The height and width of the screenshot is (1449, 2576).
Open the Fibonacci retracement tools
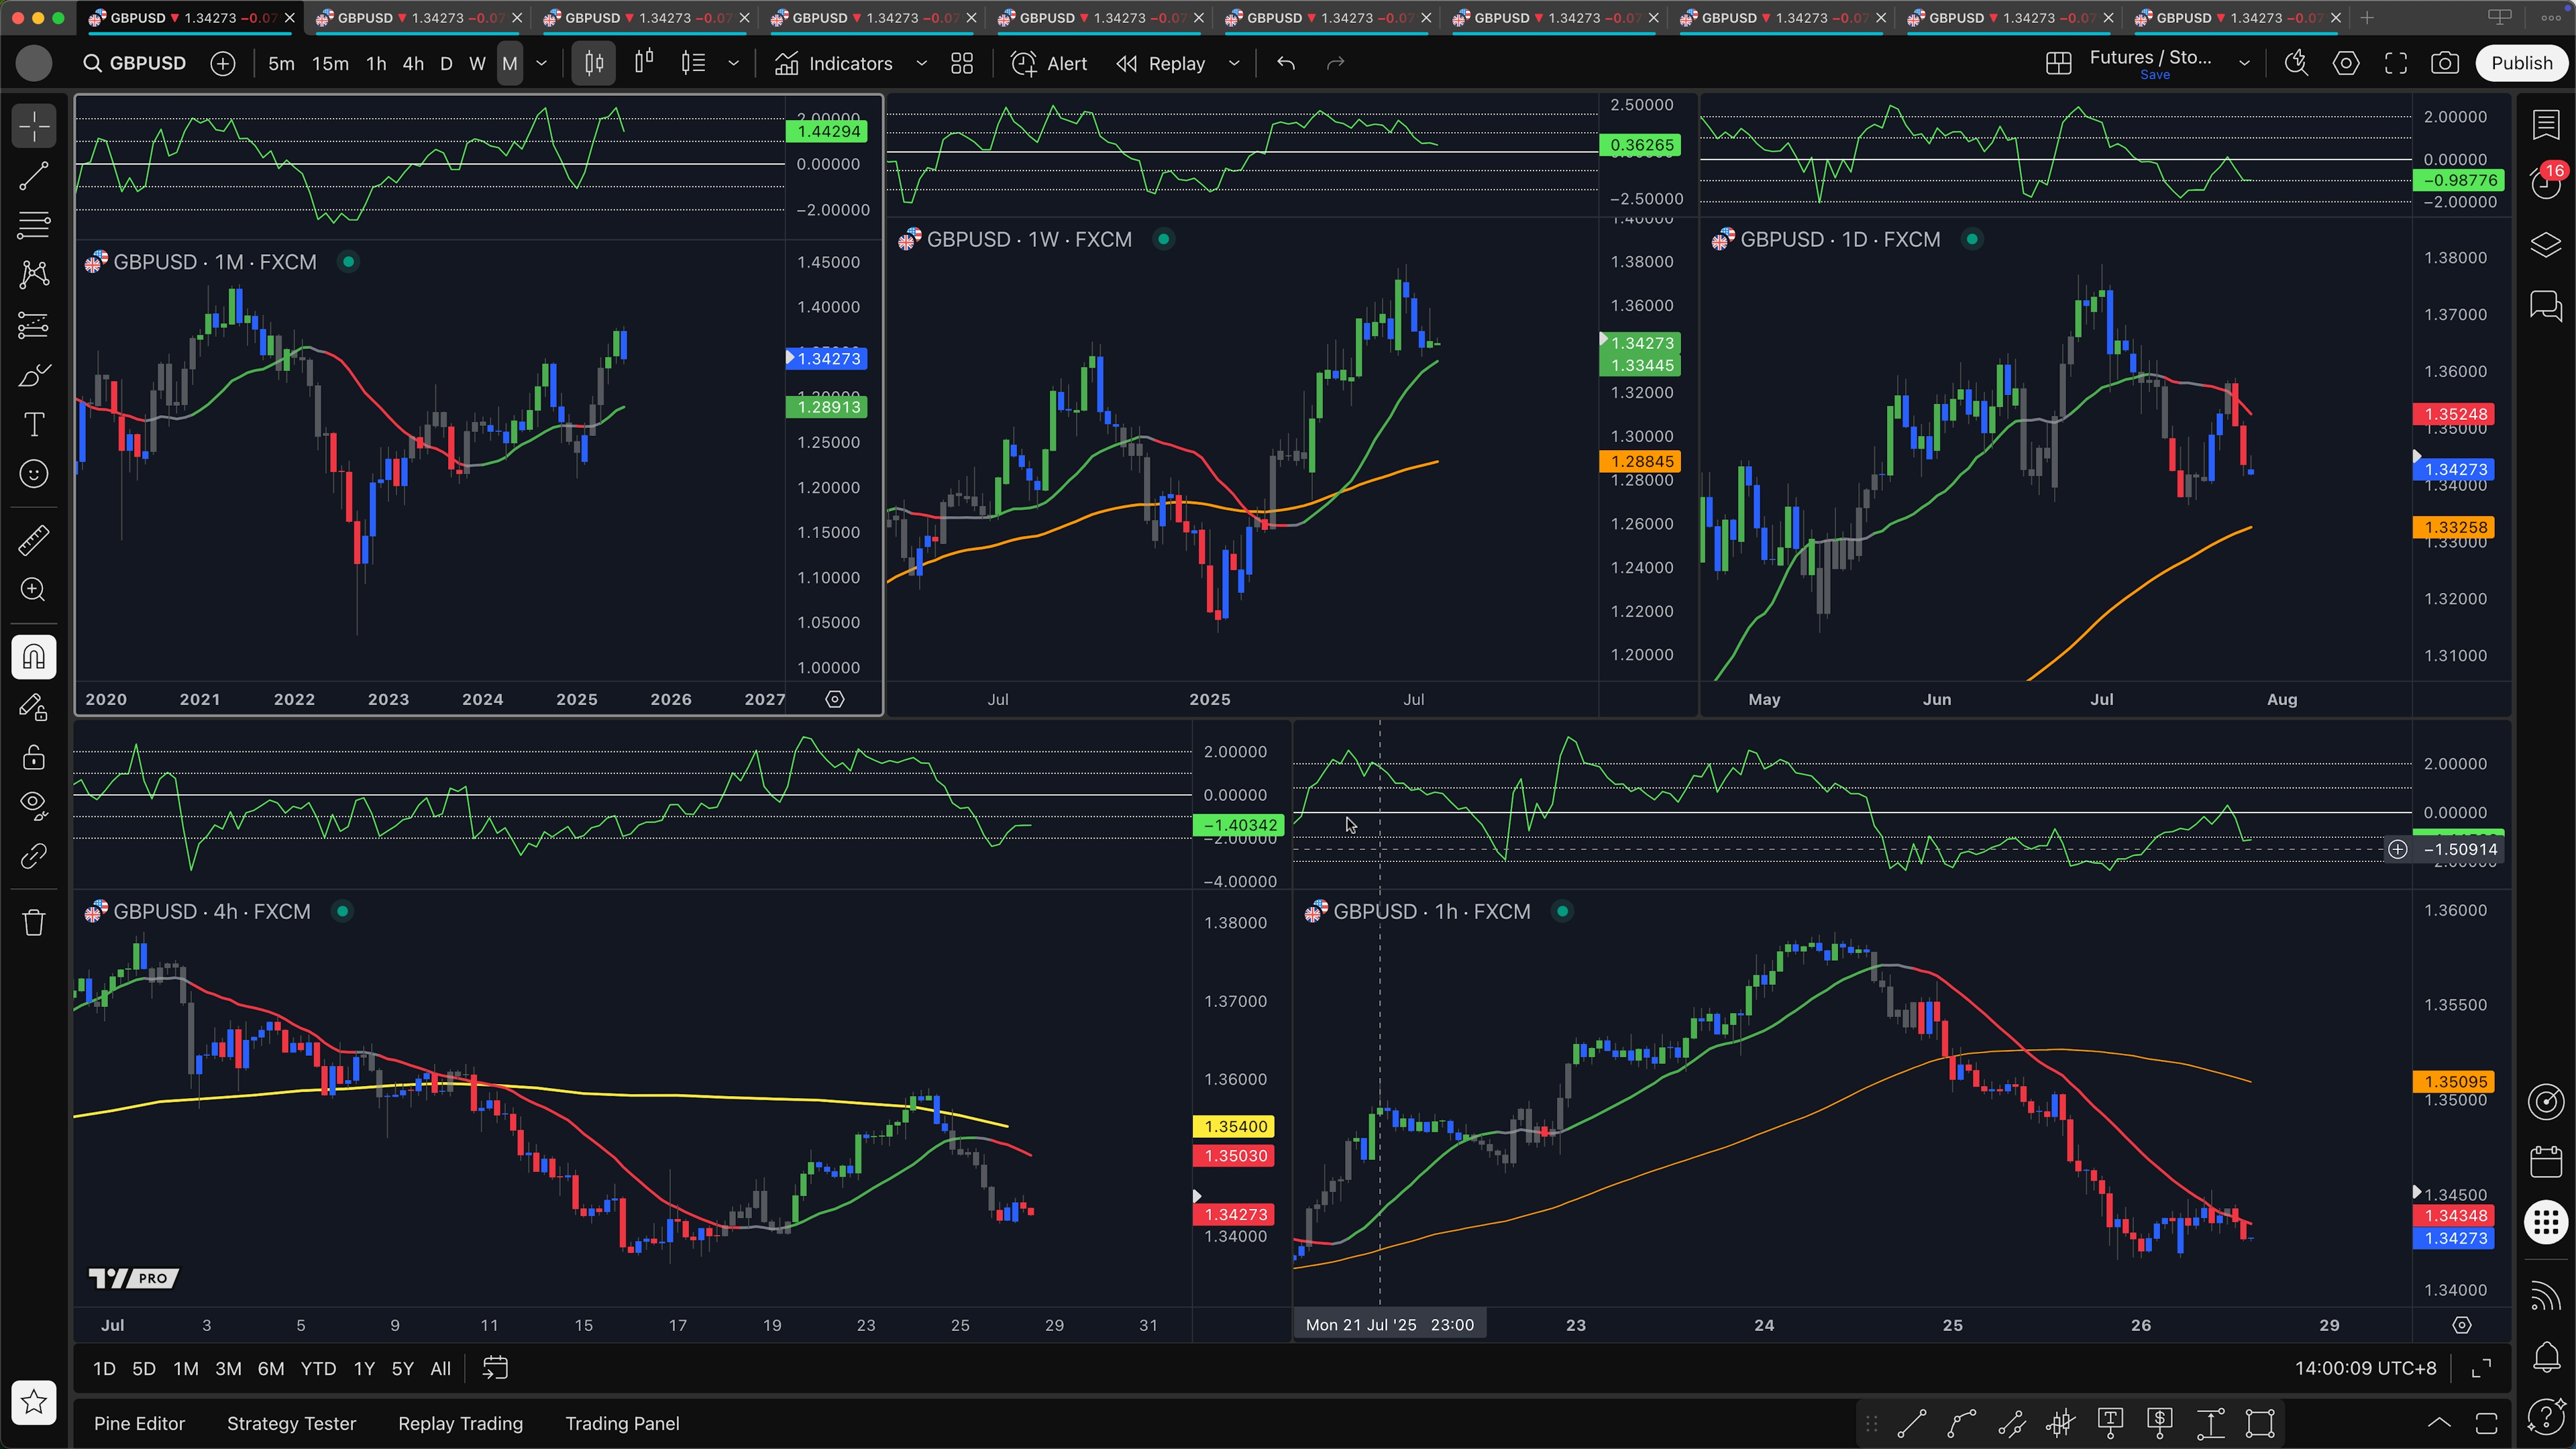point(34,225)
